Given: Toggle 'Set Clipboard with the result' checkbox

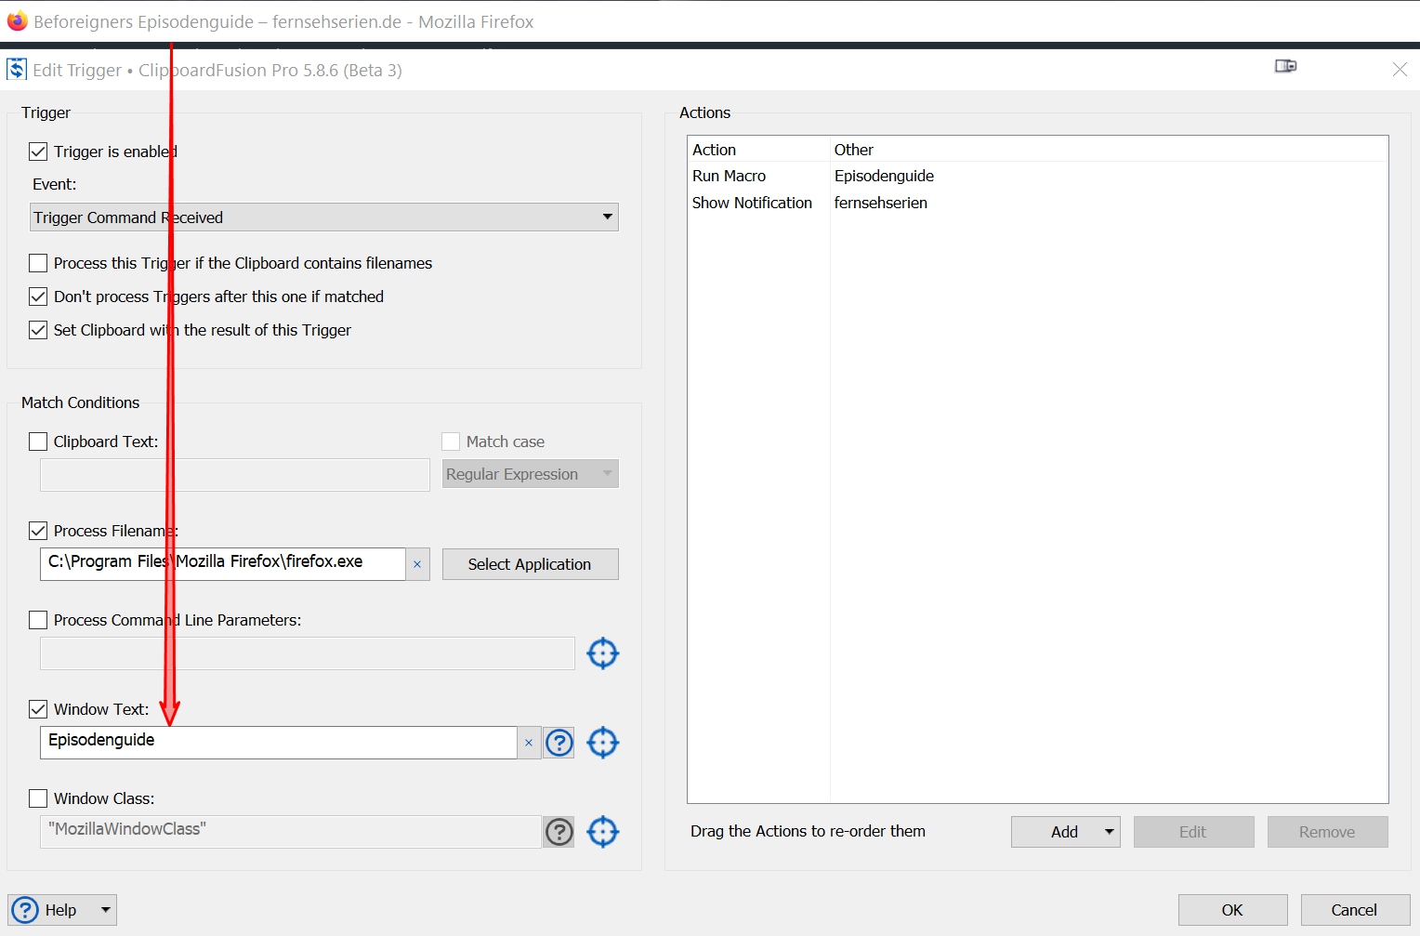Looking at the screenshot, I should 38,330.
